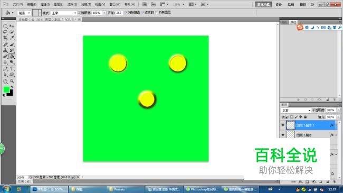The image size is (343, 193).
Task: Toggle lock image pixels
Action: pos(296,117)
